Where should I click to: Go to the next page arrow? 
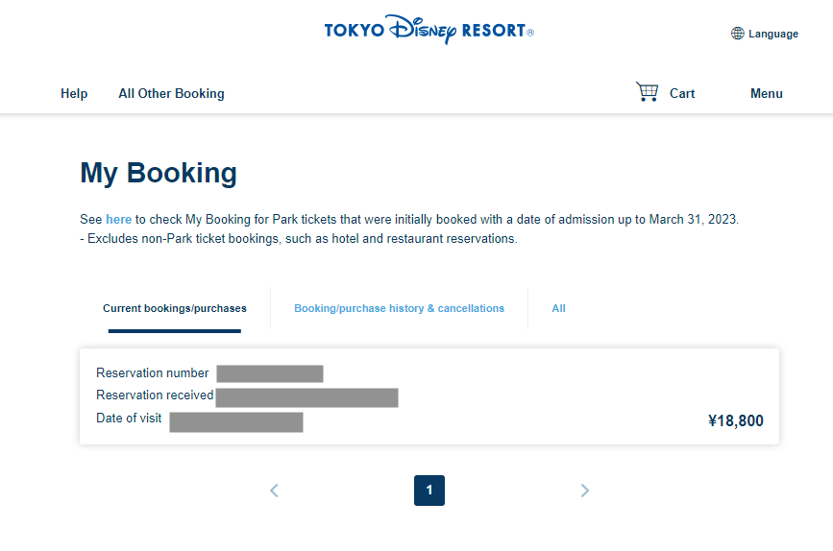(x=584, y=491)
